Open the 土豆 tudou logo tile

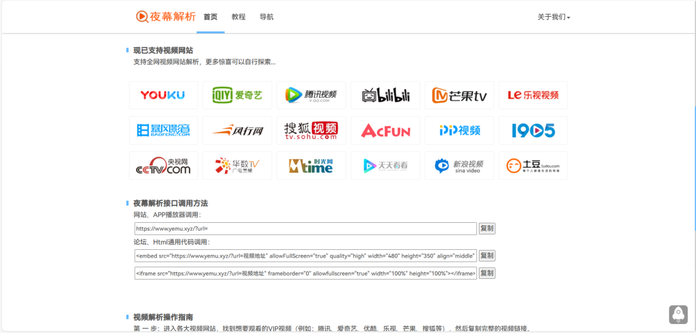(x=533, y=166)
